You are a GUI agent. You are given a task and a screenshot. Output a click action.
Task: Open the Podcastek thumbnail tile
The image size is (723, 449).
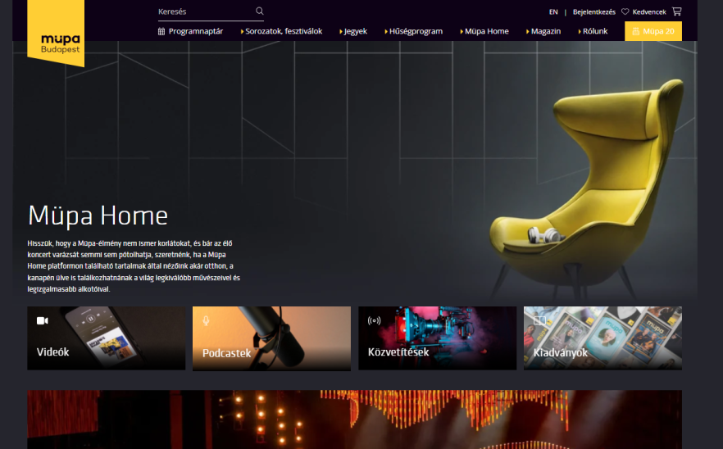point(271,340)
